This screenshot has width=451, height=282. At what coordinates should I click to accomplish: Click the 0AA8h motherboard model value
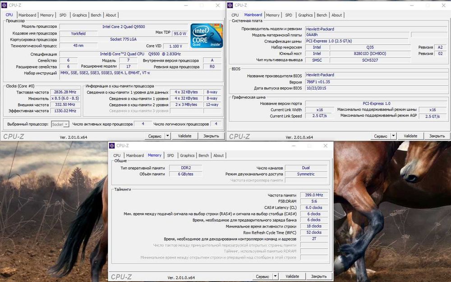tap(357, 35)
